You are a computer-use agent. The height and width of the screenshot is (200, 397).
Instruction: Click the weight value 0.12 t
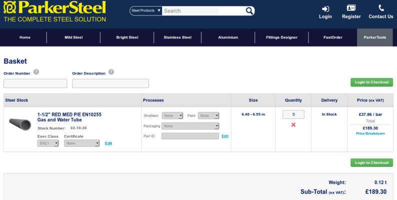coord(380,182)
